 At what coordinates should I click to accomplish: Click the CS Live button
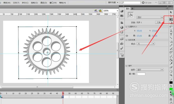(x=147, y=3)
